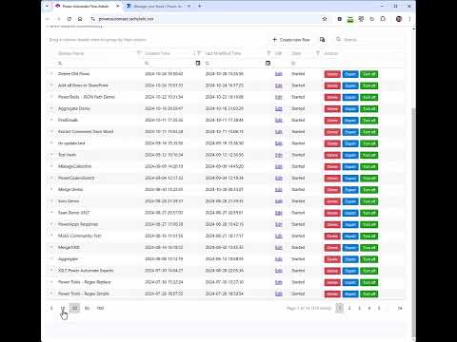This screenshot has height=342, width=457.
Task: Click the browser home icon
Action: (80, 19)
